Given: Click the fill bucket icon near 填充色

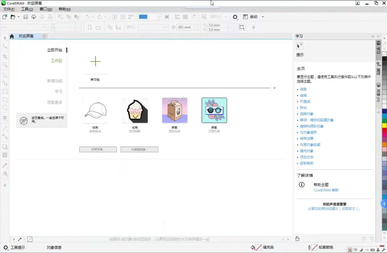Looking at the screenshot, I should click(x=253, y=247).
